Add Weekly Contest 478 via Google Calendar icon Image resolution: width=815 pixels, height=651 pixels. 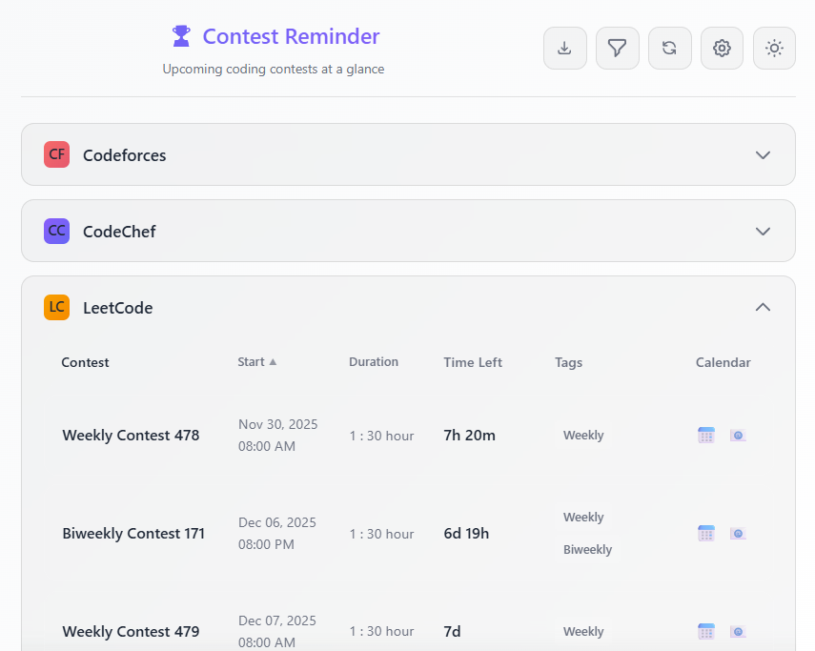tap(705, 435)
